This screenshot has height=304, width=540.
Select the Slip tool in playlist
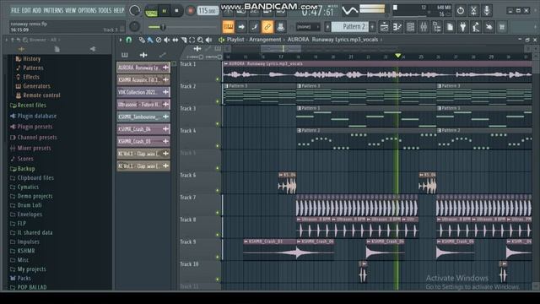coord(175,40)
